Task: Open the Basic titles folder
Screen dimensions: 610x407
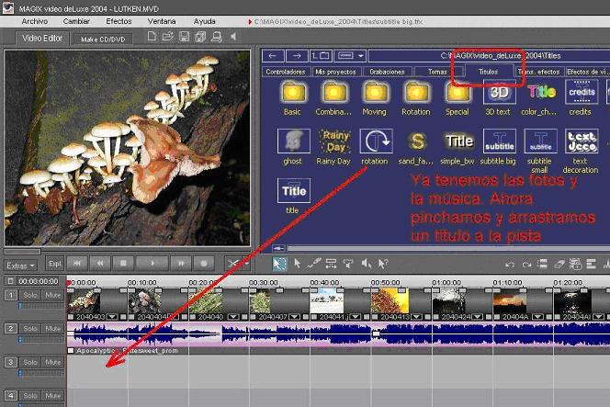Action: pos(294,93)
